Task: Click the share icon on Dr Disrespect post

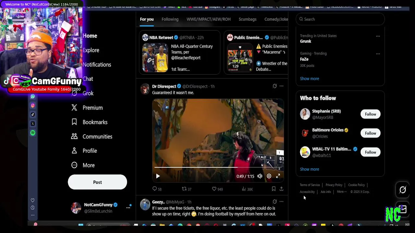Action: (x=281, y=189)
